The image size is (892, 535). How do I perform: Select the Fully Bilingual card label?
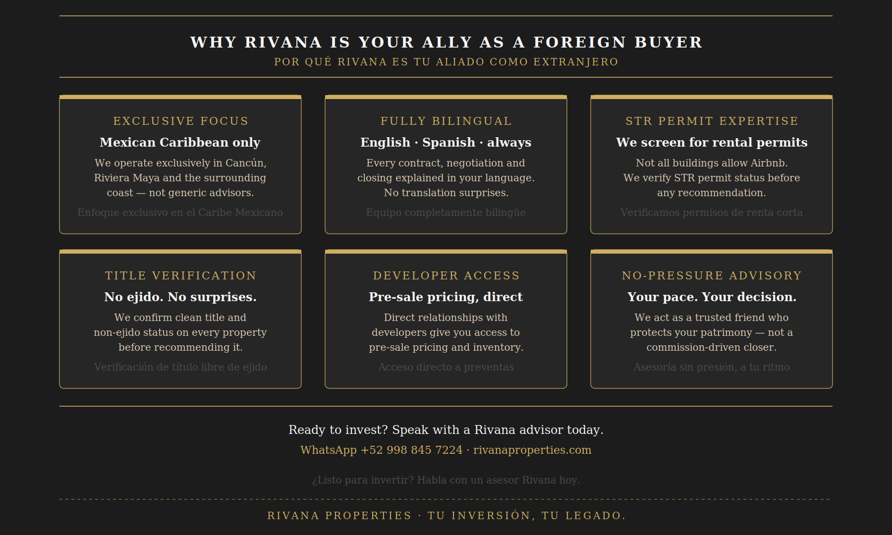(446, 121)
